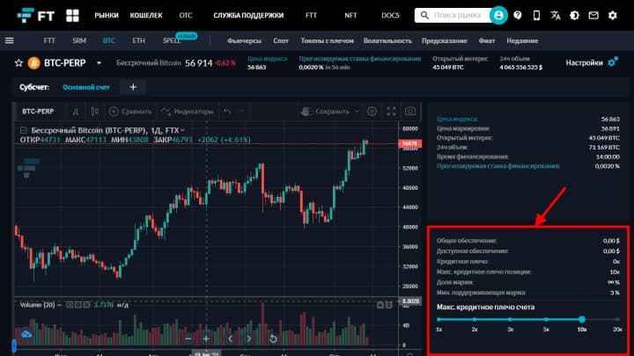
Task: Click Прогнозируемая ставка финансирования link in side panel
Action: (498, 166)
